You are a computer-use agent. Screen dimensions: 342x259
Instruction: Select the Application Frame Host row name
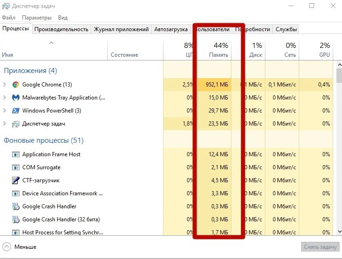(x=51, y=154)
